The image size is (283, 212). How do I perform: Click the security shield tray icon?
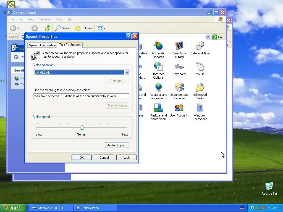pos(252,208)
